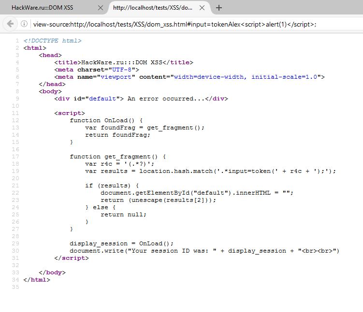This screenshot has height=312, width=363.
Task: Open the site information icon in address bar
Action: click(x=24, y=24)
